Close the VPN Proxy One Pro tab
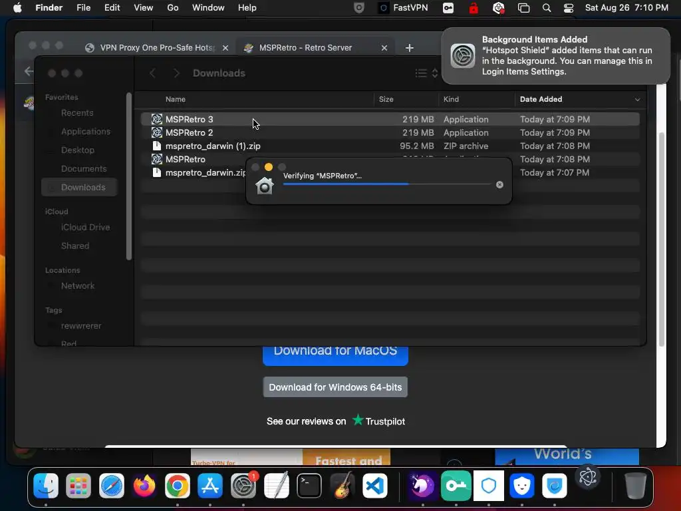The height and width of the screenshot is (511, 681). coord(225,48)
